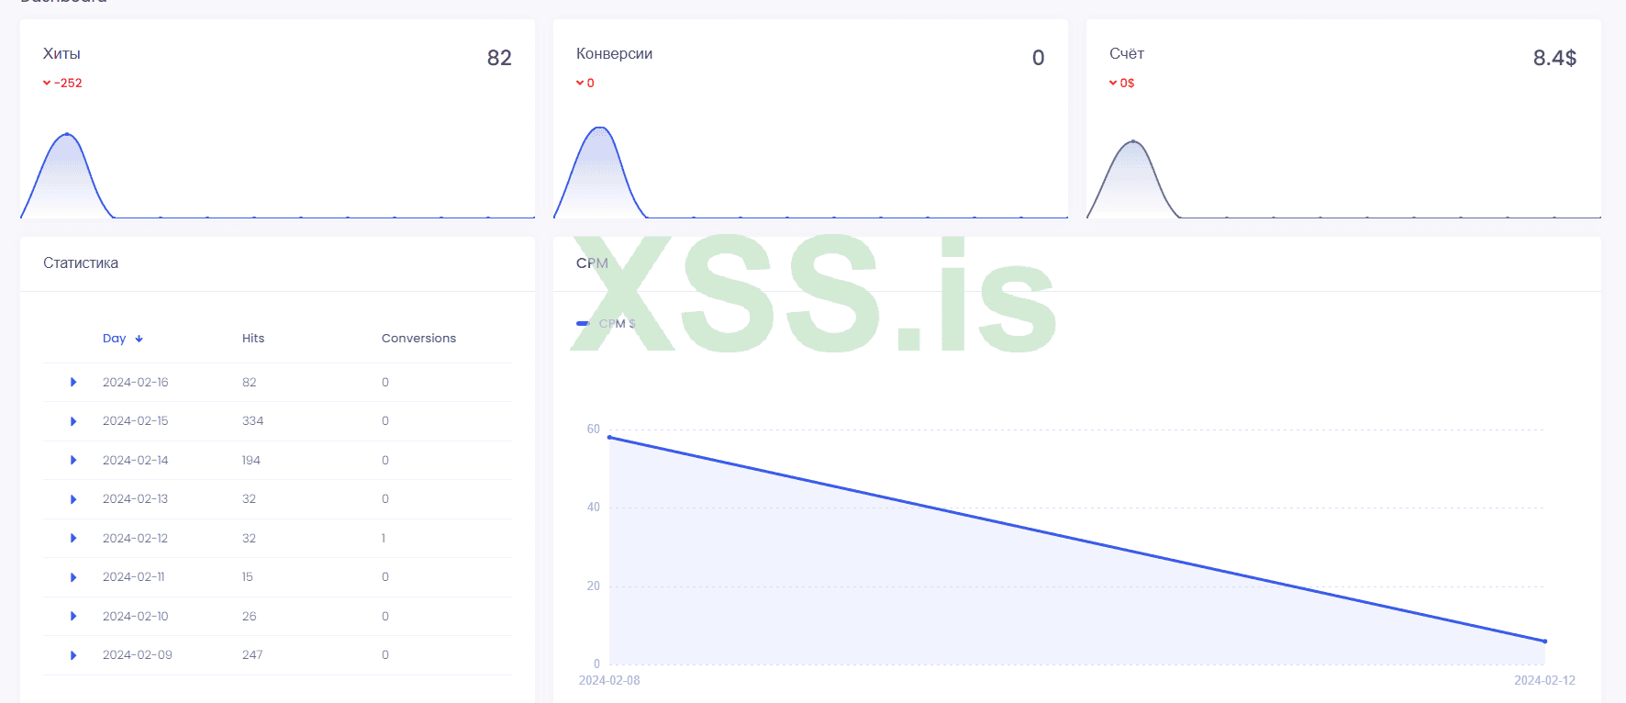1626x703 pixels.
Task: Click the CPM chart ending data point
Action: (x=1545, y=642)
